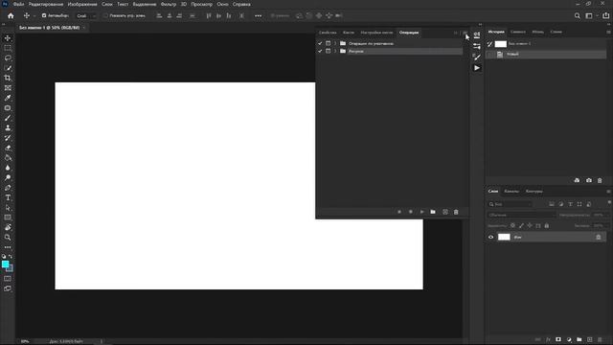Click the Share icon at top right

point(606,15)
